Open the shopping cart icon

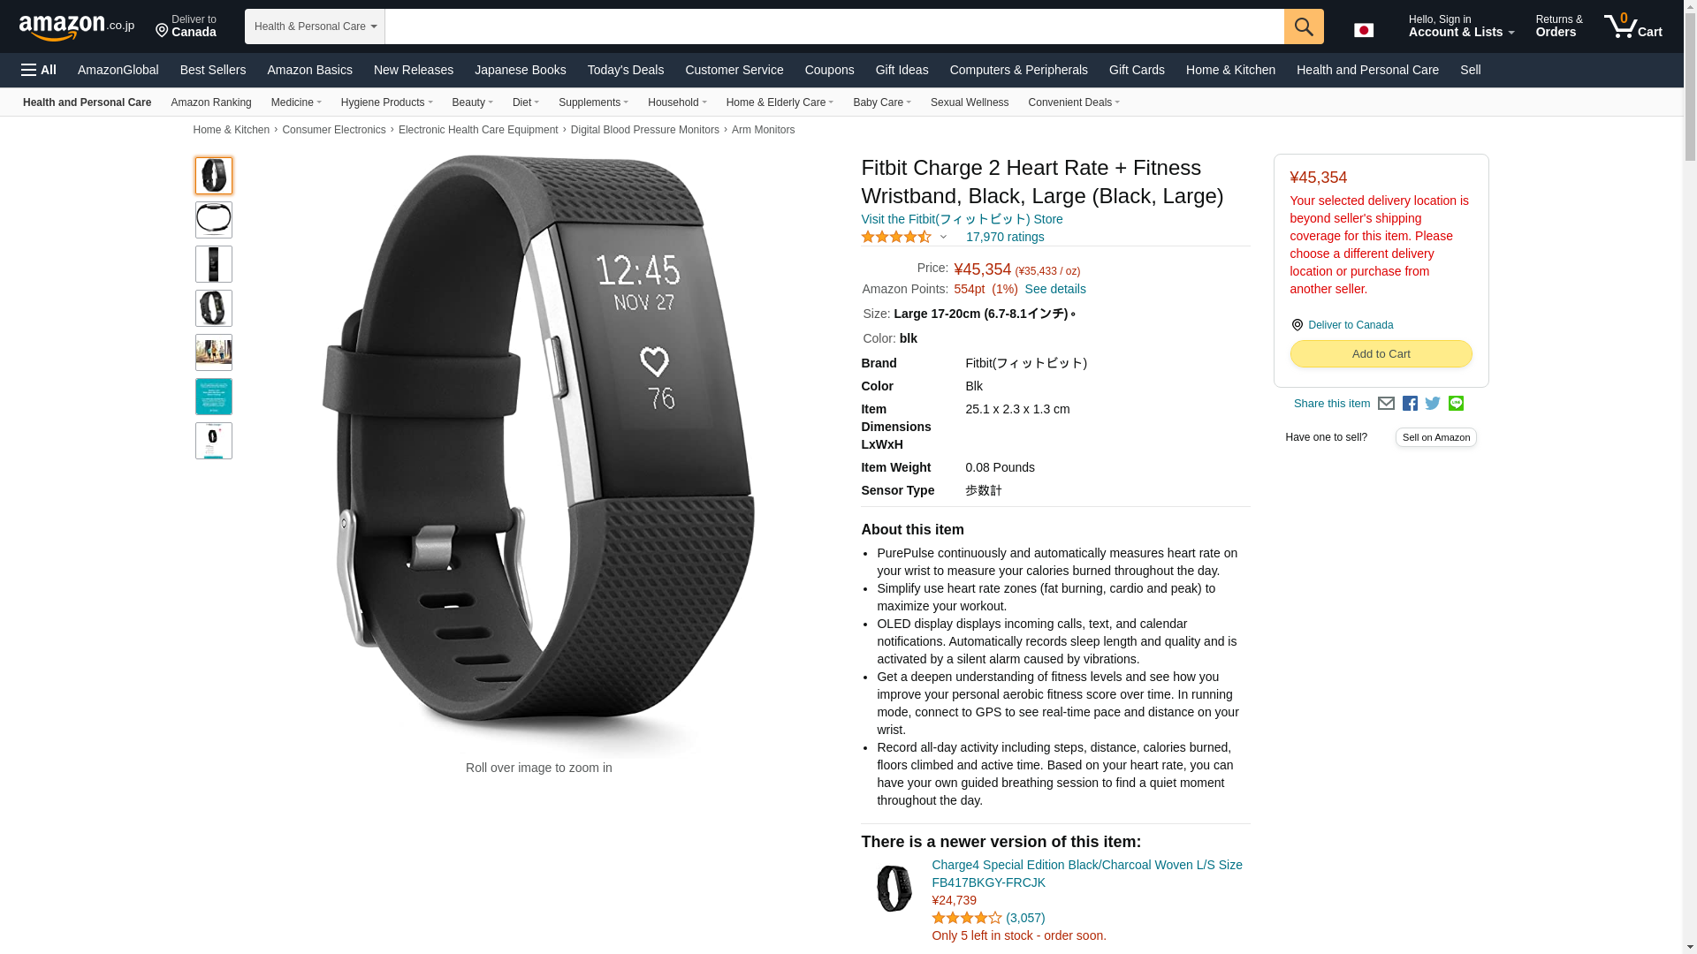[1632, 26]
